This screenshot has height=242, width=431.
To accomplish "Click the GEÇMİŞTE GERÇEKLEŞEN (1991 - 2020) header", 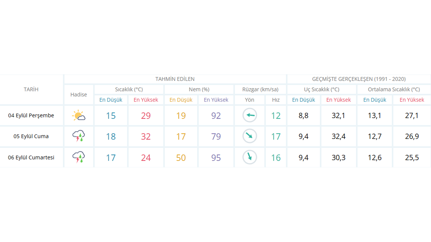I will pos(359,79).
